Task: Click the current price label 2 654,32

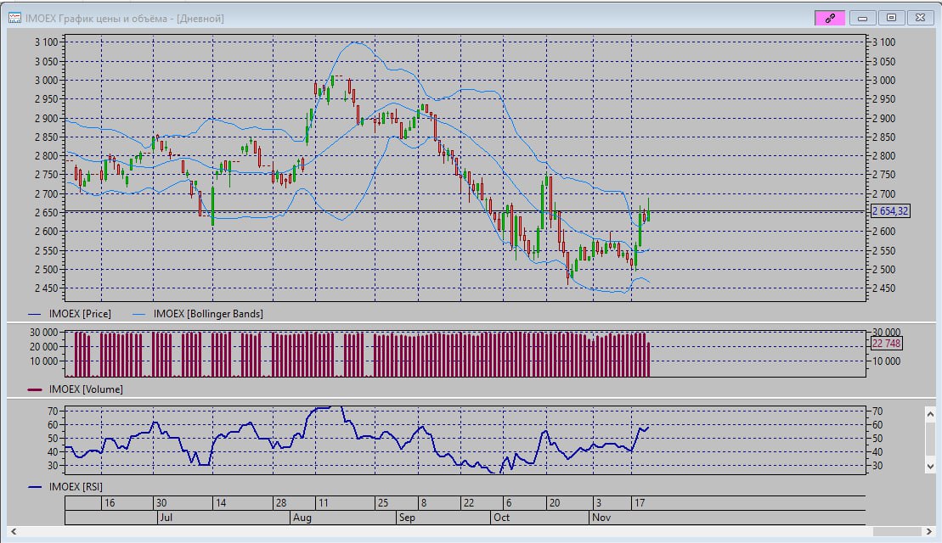Action: (x=890, y=211)
